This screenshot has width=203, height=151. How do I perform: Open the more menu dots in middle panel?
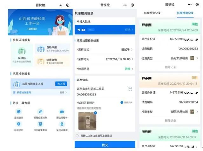tap(125, 5)
